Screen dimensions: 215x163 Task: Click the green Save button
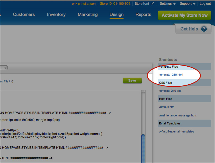click(132, 81)
